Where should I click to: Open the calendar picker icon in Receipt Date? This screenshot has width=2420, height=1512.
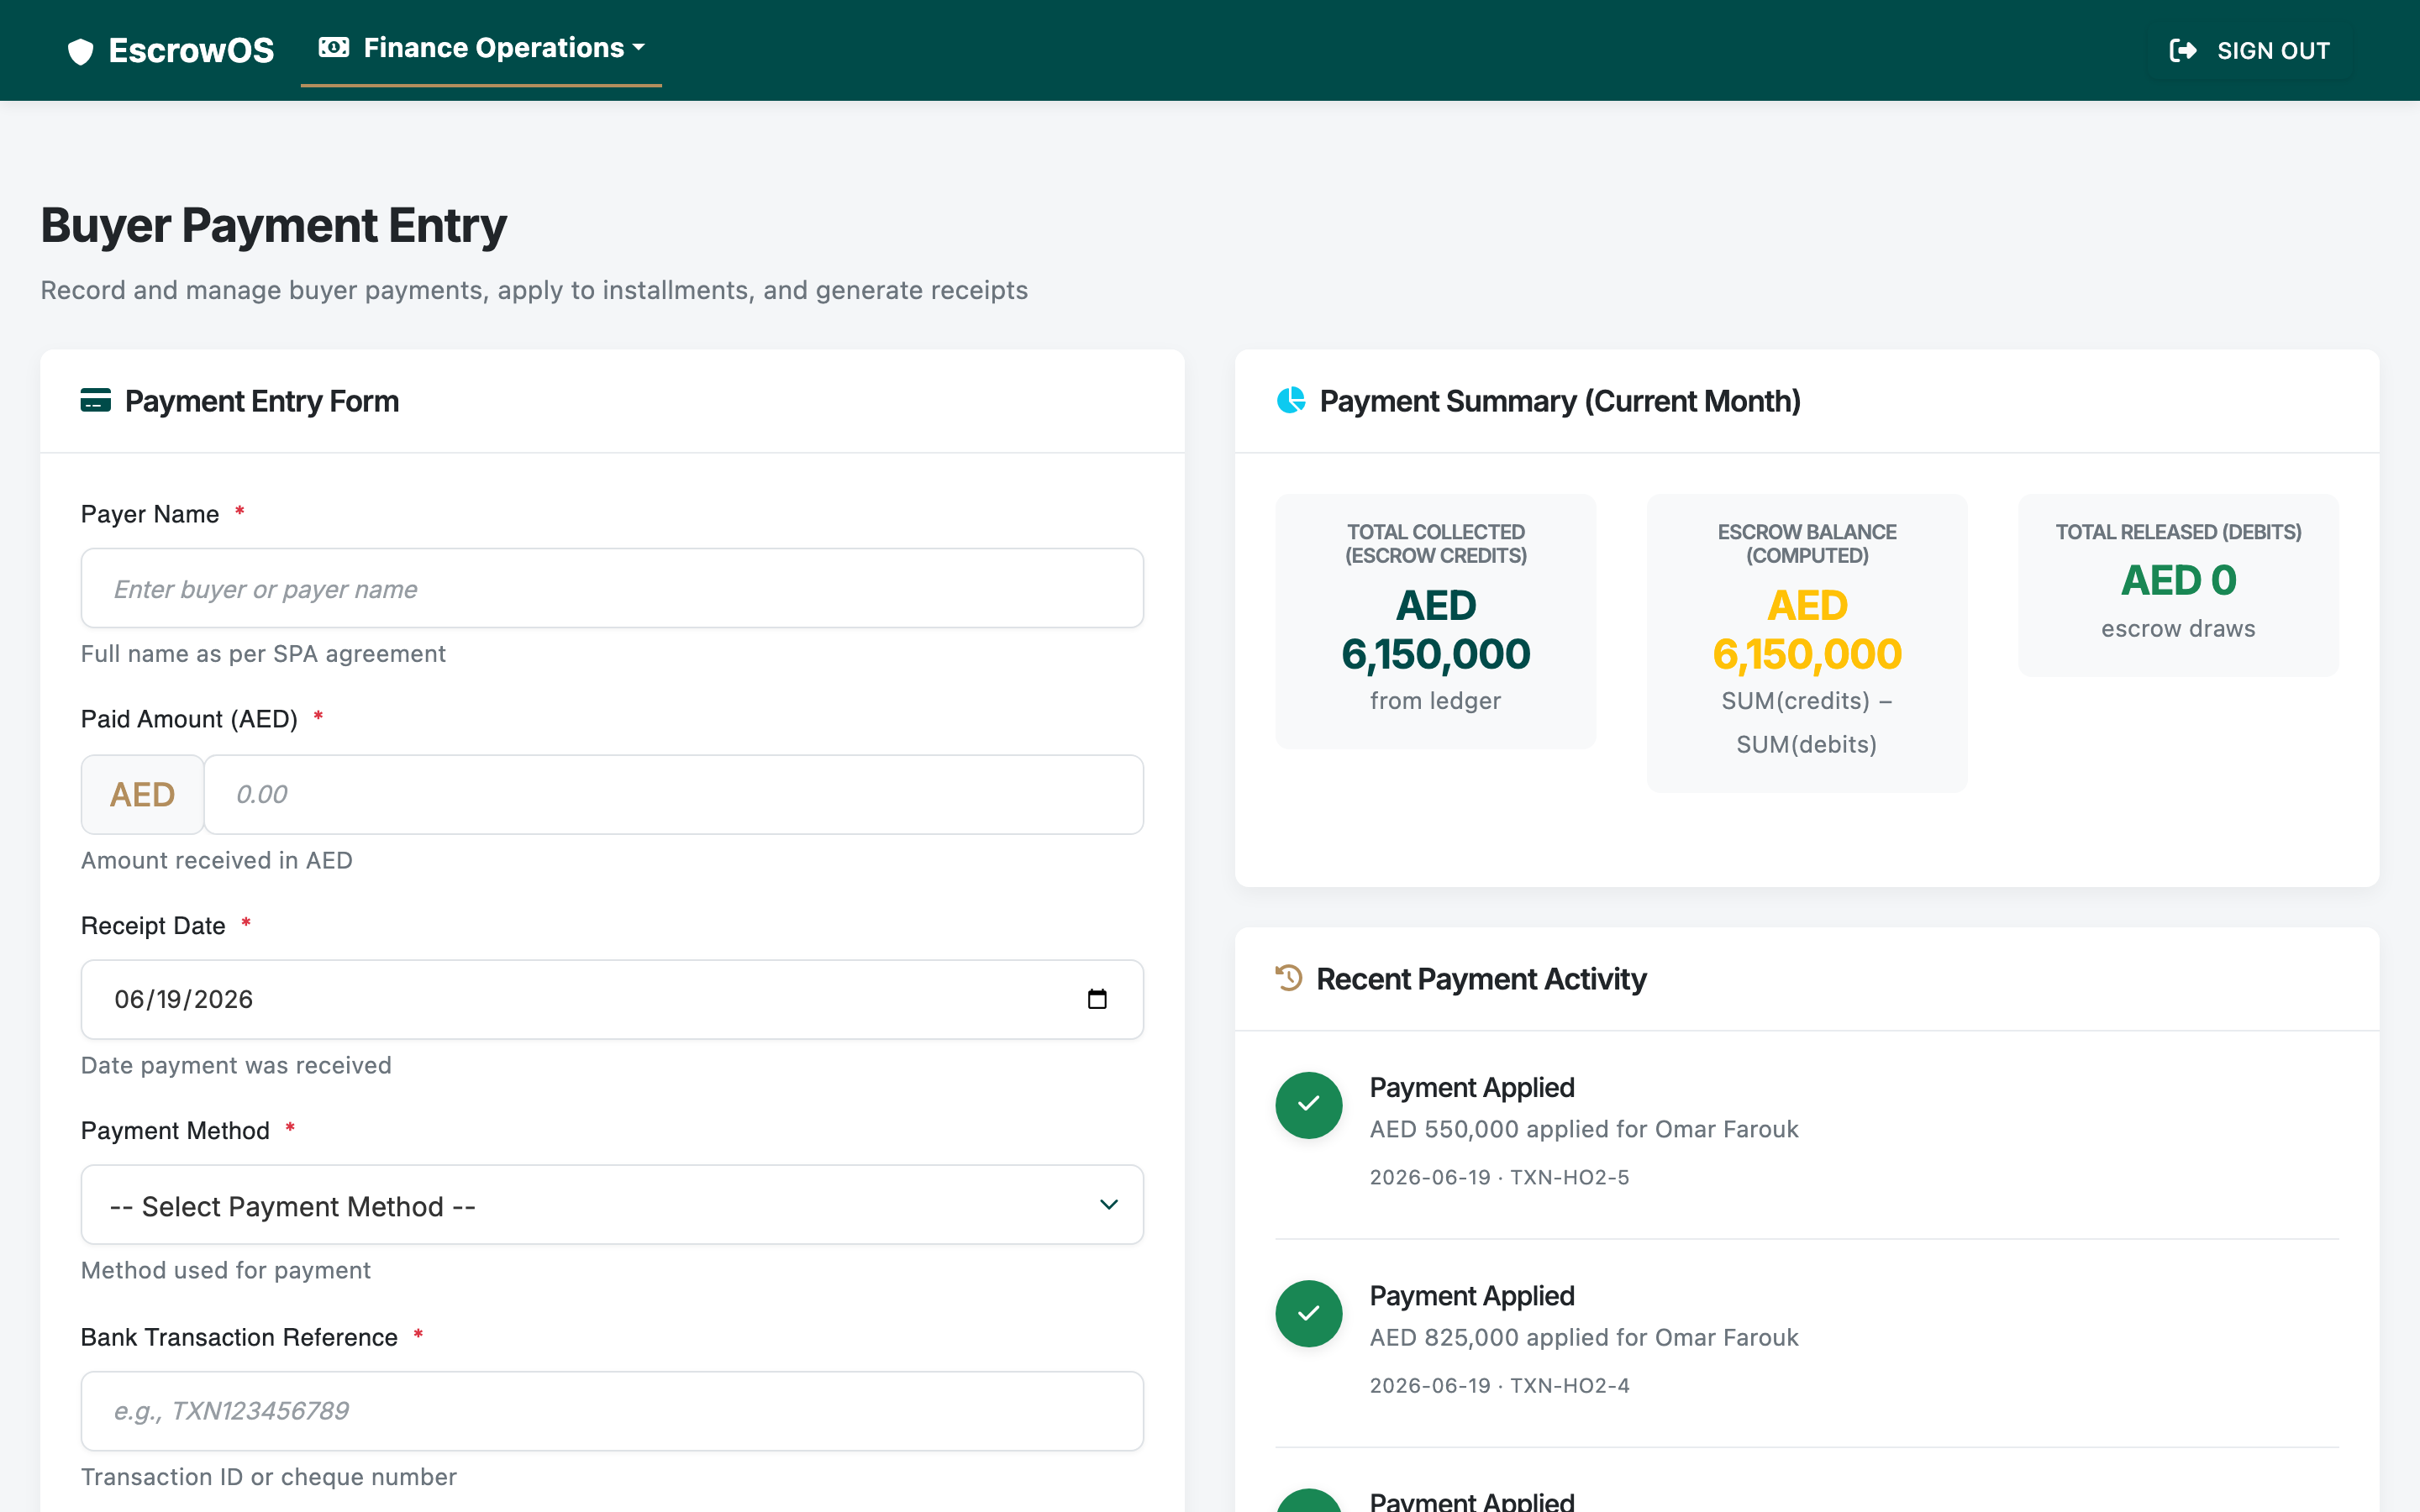point(1097,999)
